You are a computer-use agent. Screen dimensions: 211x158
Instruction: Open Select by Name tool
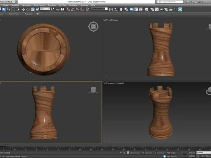coord(8,9)
